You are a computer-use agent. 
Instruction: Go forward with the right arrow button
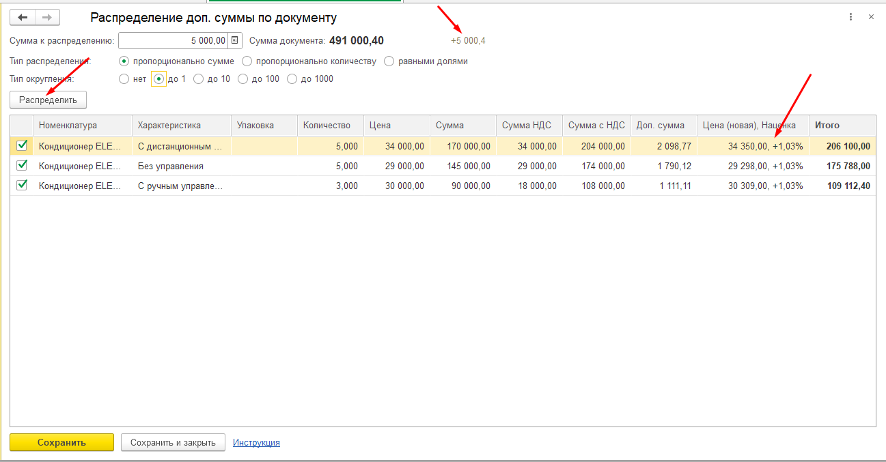coord(47,18)
